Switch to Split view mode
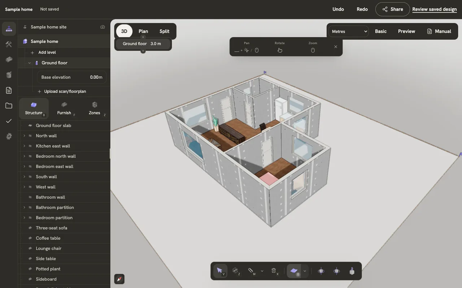The width and height of the screenshot is (462, 288). (165, 31)
